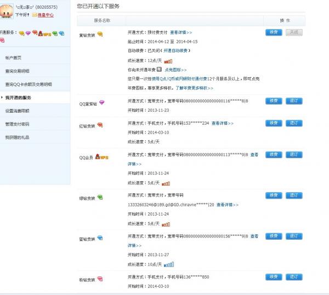Image resolution: width=329 pixels, height=295 pixels.
Task: Click 退订 button in the 蓝钻贵族 row
Action: click(294, 236)
